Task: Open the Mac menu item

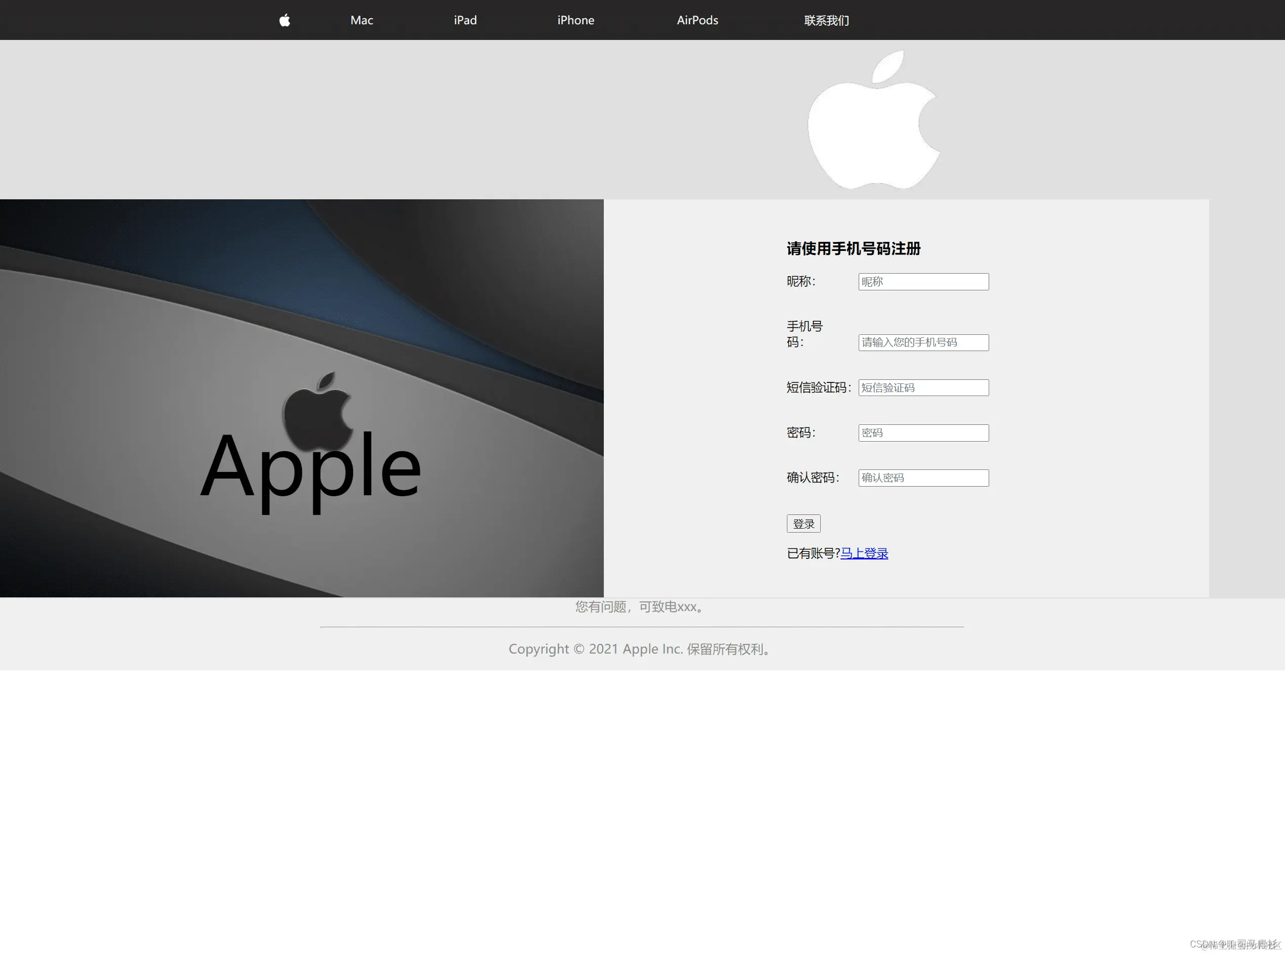Action: click(362, 20)
